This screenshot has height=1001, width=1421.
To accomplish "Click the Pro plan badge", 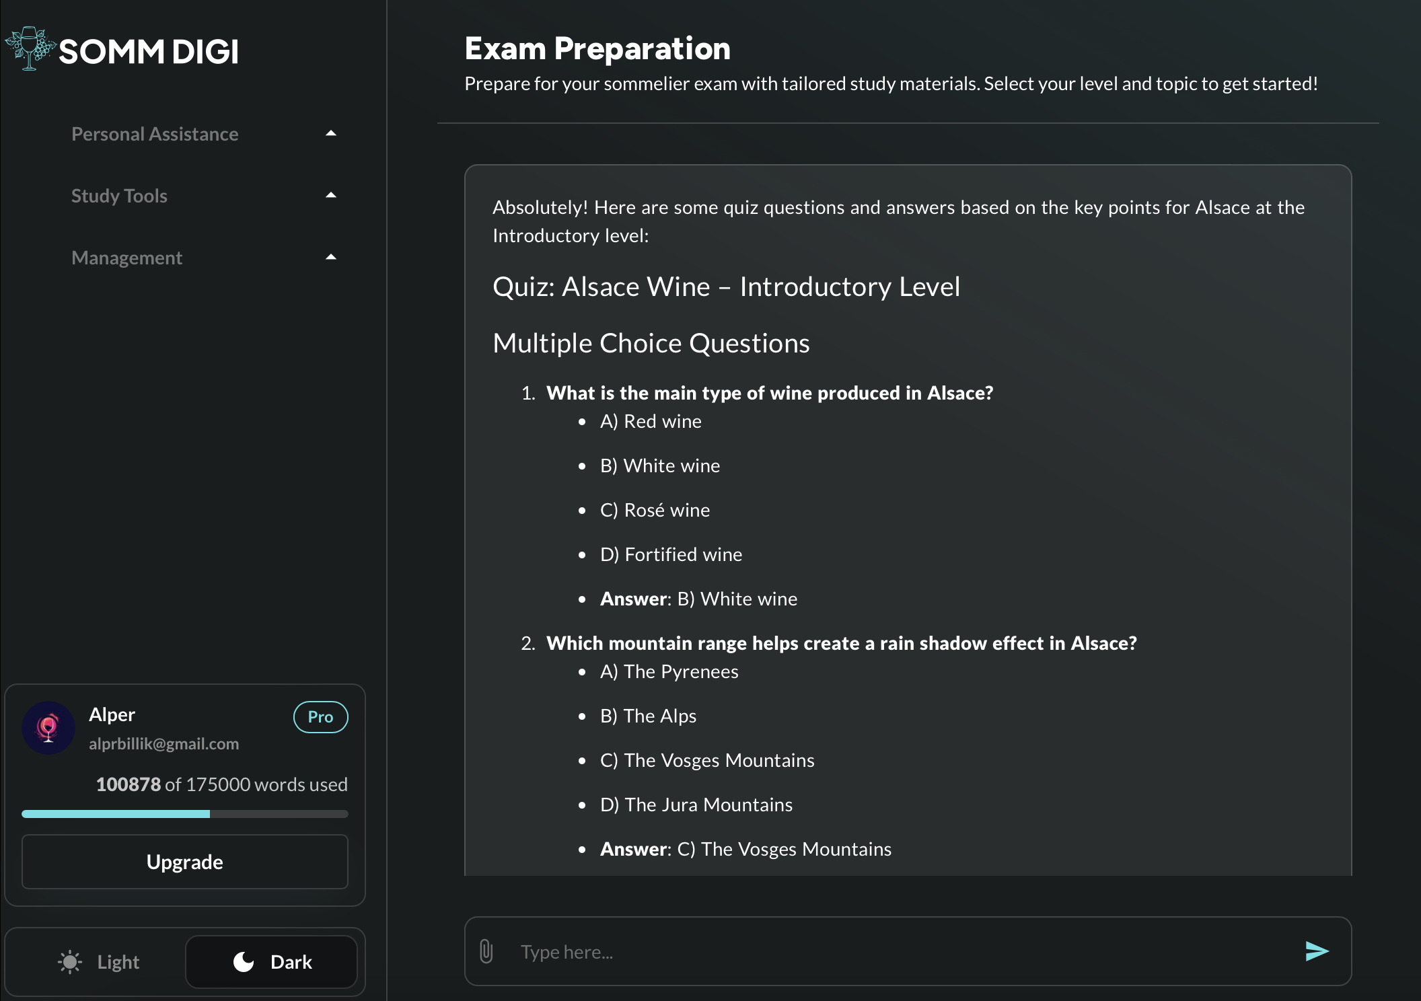I will 320,717.
